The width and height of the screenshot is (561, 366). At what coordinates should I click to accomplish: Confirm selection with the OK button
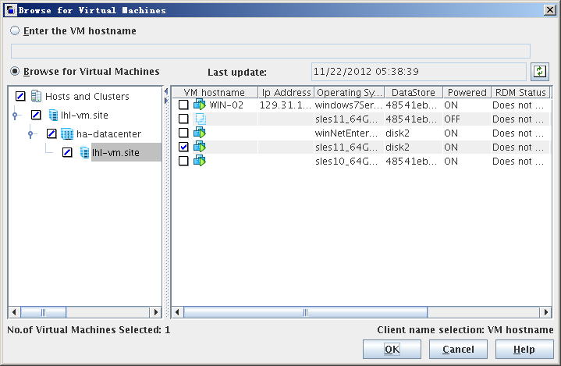[x=392, y=349]
